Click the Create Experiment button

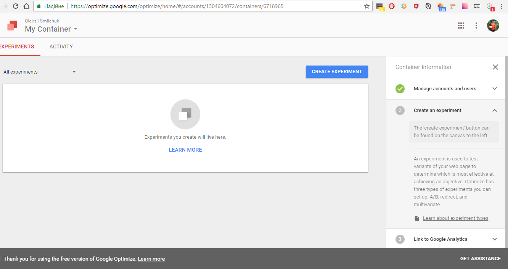pyautogui.click(x=337, y=72)
